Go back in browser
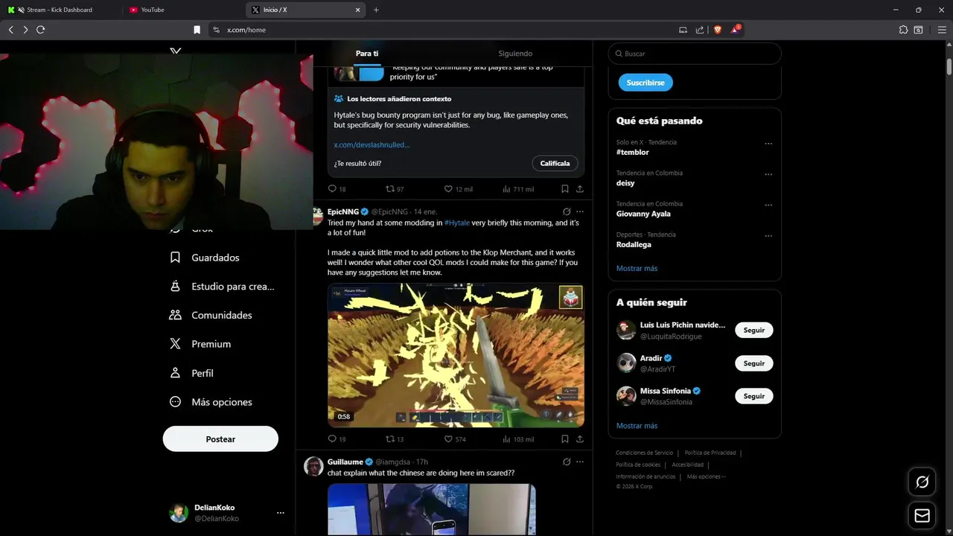Image resolution: width=953 pixels, height=536 pixels. click(x=10, y=30)
